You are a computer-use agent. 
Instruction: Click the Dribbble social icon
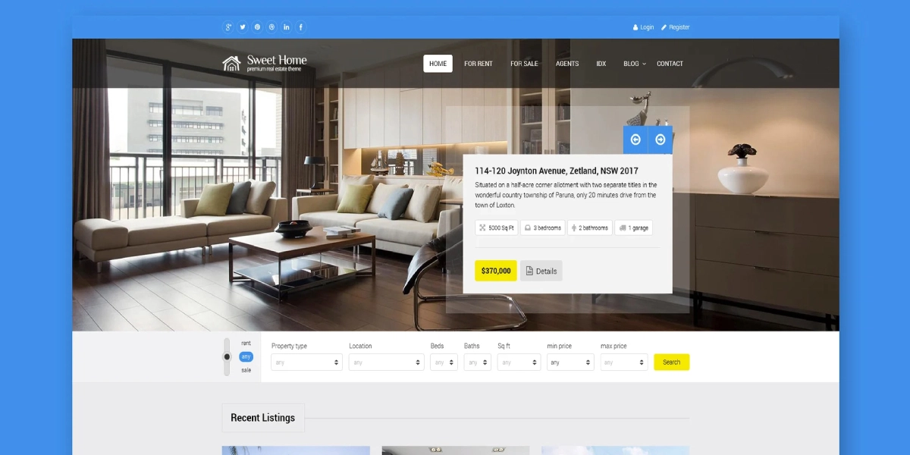tap(271, 27)
